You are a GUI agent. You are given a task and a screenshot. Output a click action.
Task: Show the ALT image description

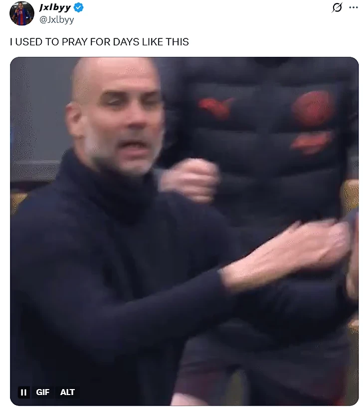pyautogui.click(x=67, y=392)
